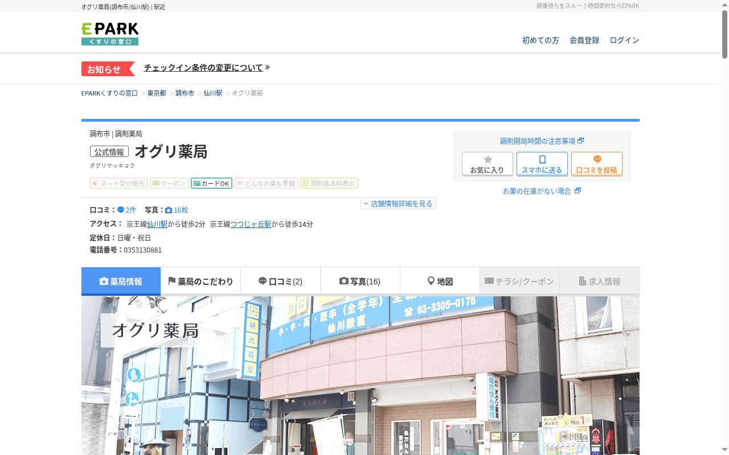
Task: Click the 調剤基本料表示 badge
Action: point(329,183)
